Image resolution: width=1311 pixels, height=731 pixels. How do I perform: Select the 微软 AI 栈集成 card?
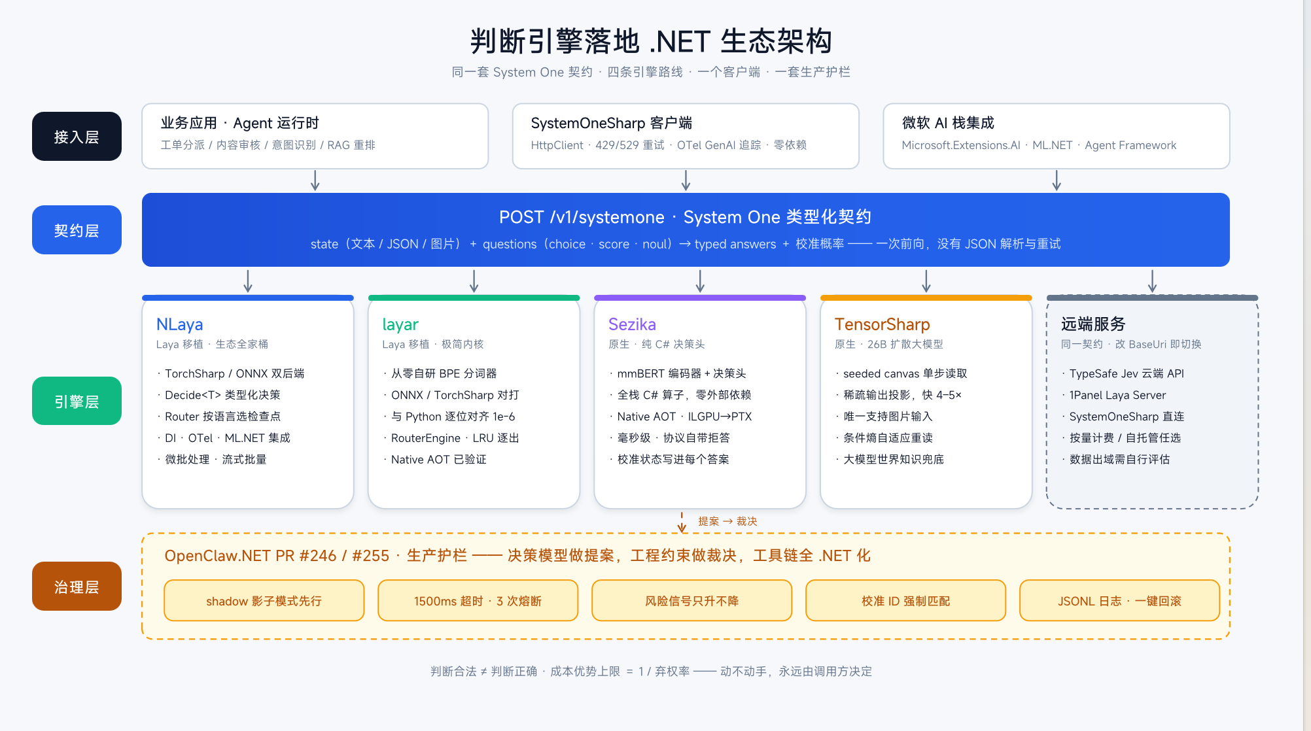point(1057,136)
